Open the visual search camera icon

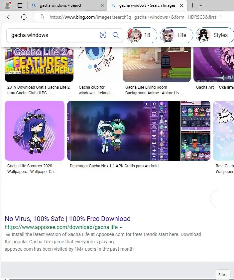[103, 35]
